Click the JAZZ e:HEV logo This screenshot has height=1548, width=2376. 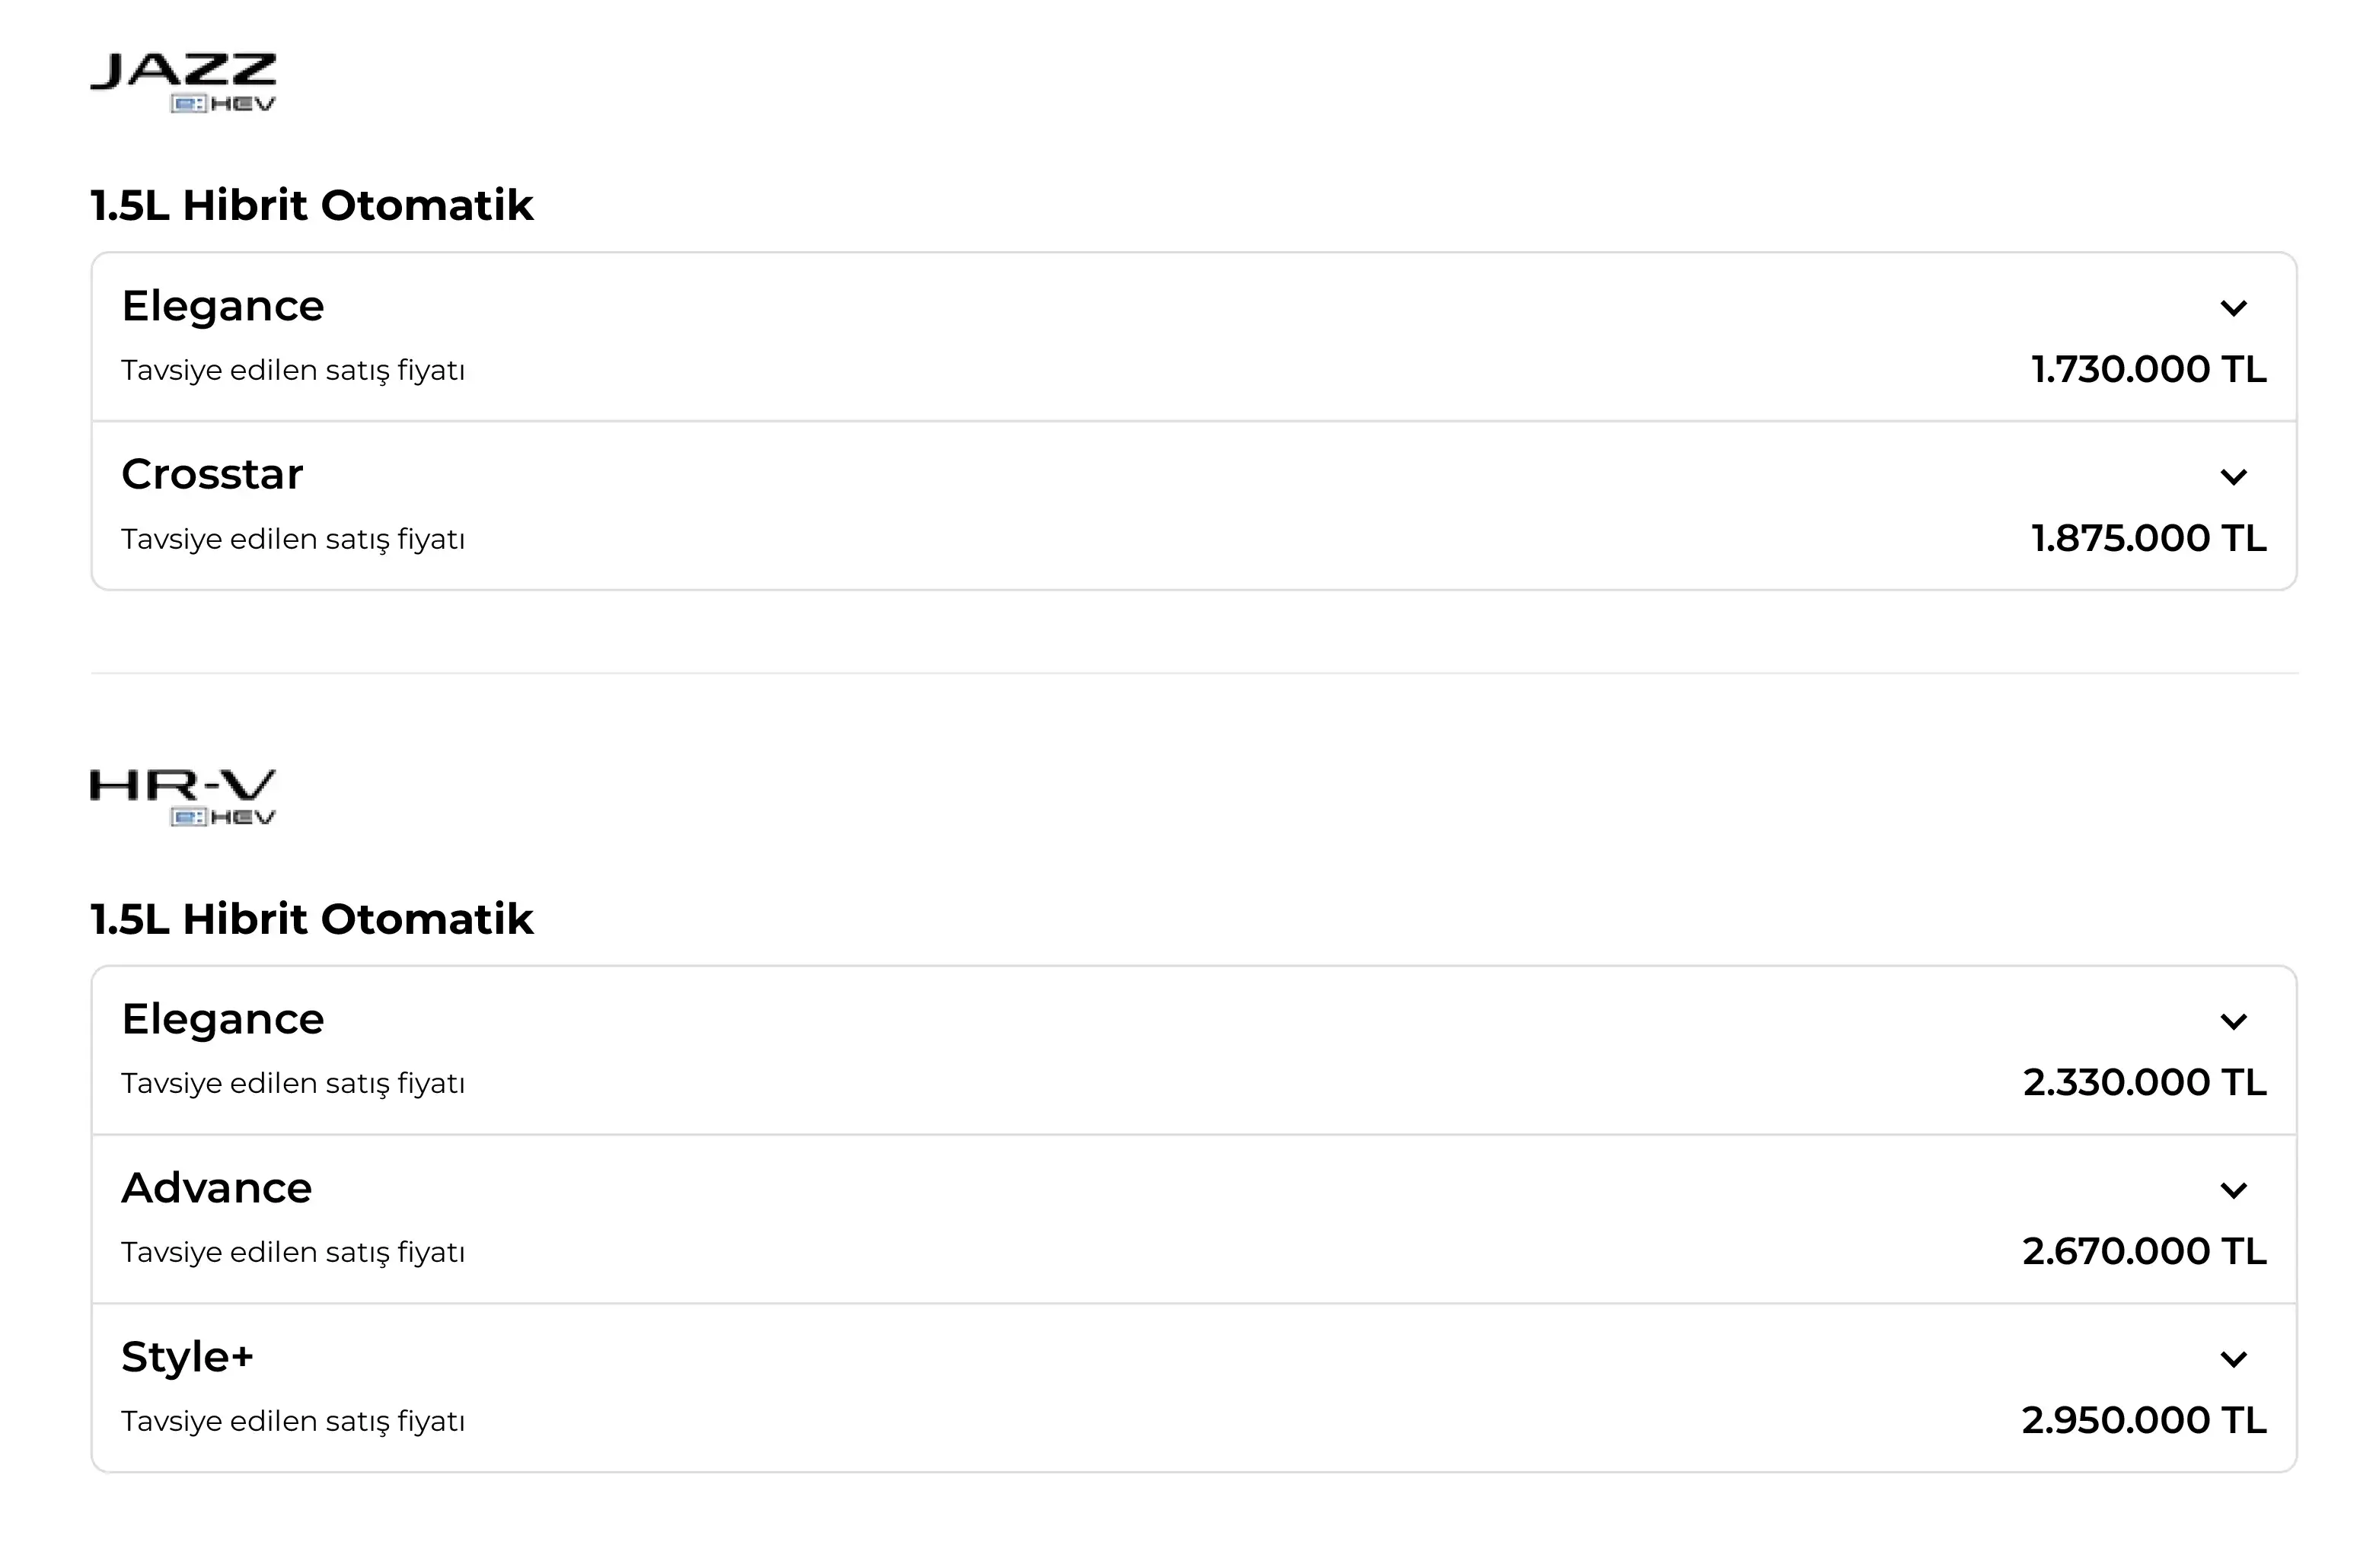pyautogui.click(x=183, y=83)
